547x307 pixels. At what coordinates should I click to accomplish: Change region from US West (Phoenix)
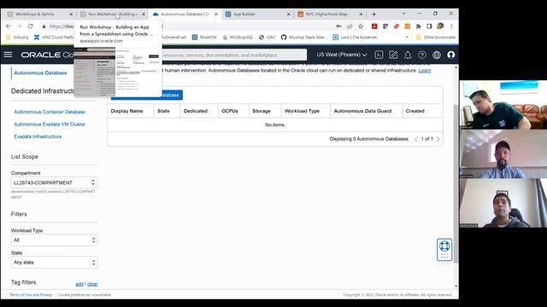[342, 55]
